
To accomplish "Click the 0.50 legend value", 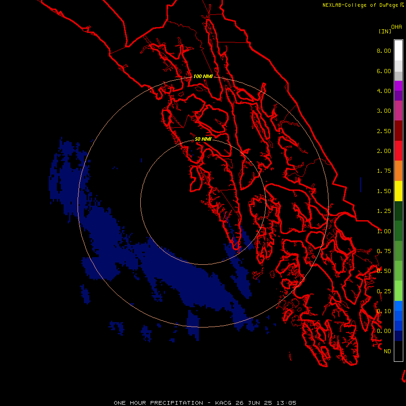I will pos(384,271).
